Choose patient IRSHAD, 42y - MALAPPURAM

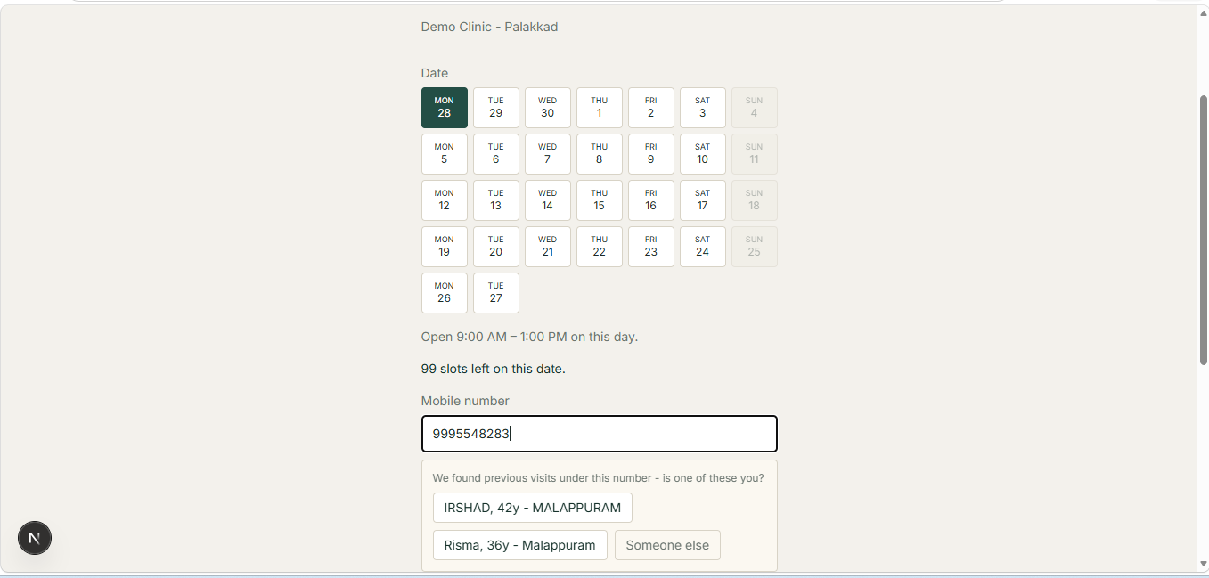click(533, 508)
